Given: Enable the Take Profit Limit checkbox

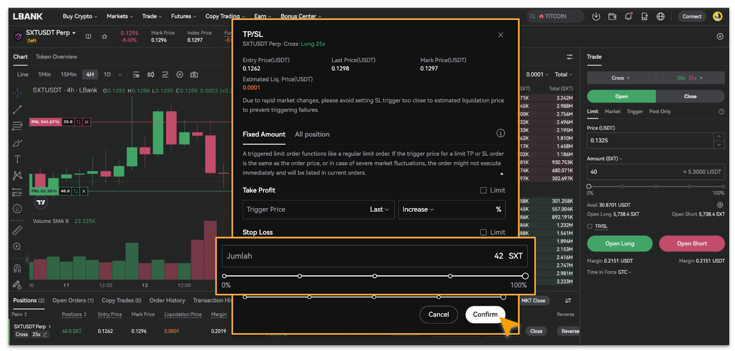Looking at the screenshot, I should pyautogui.click(x=483, y=190).
